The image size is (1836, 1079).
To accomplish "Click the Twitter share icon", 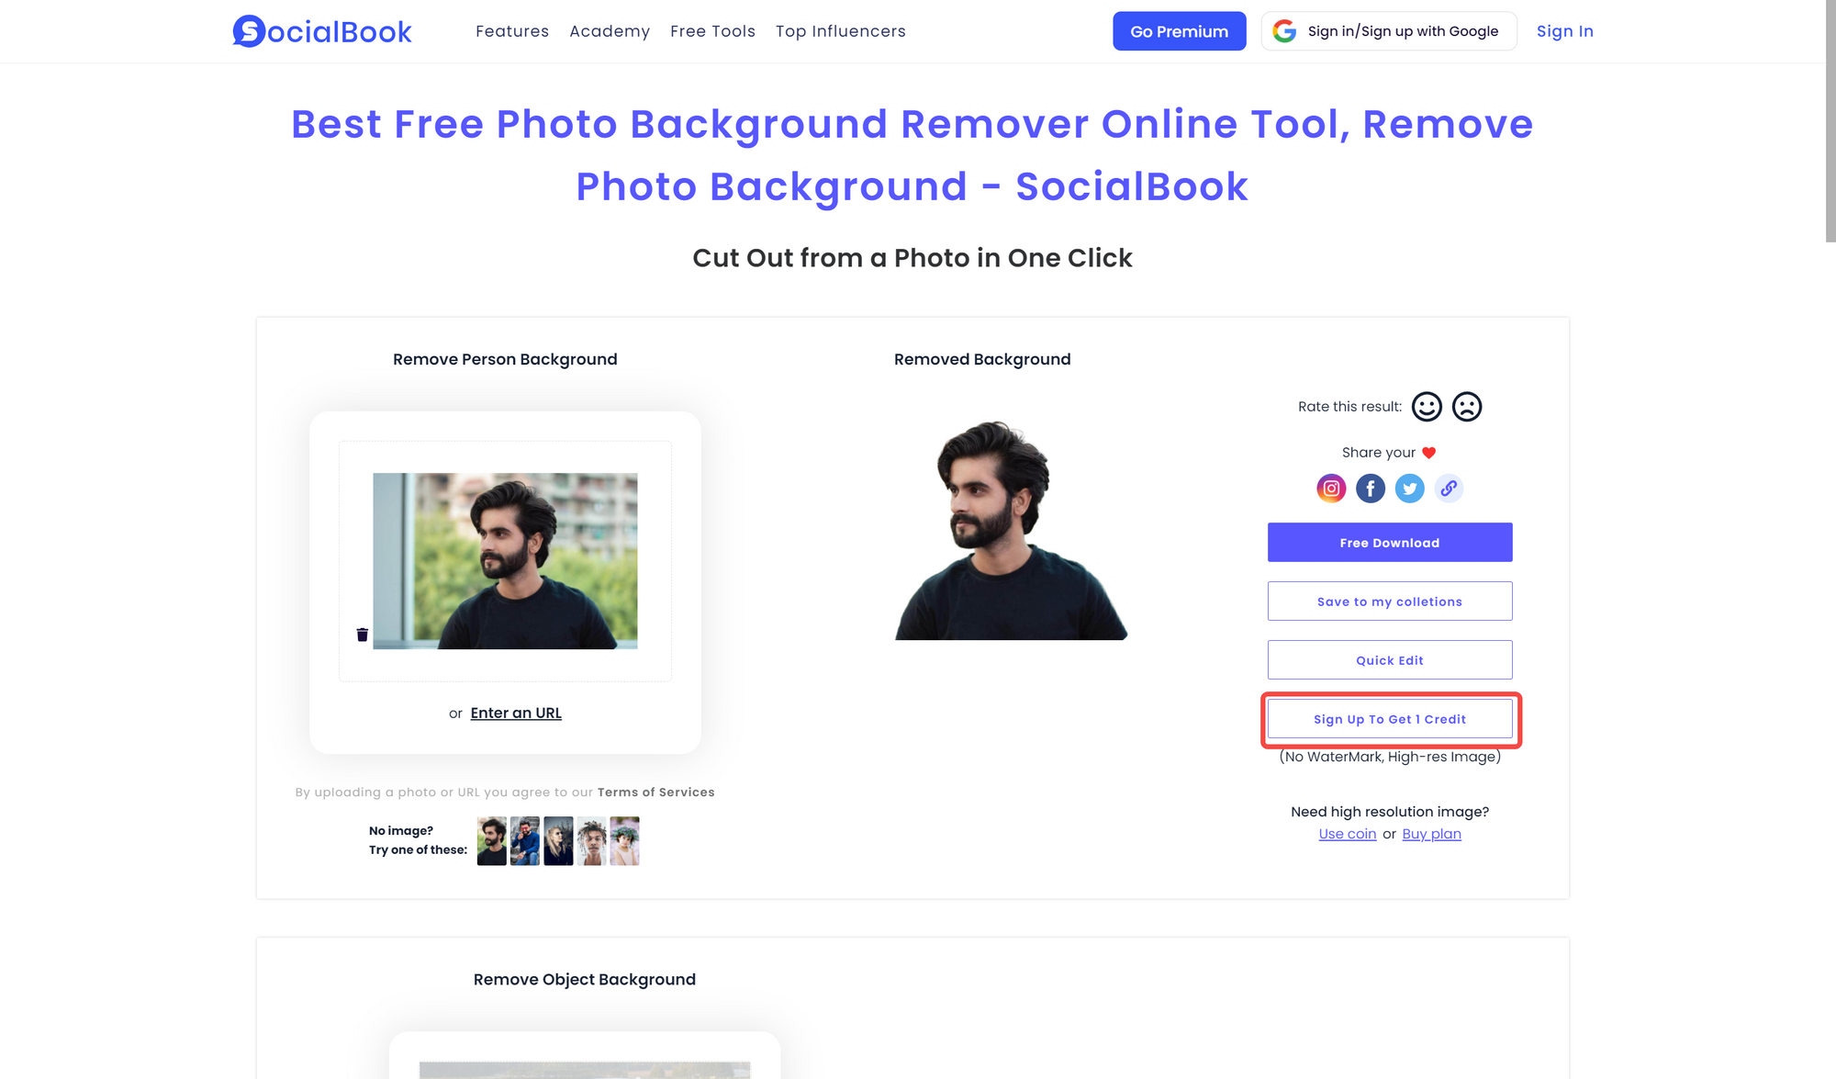I will click(1408, 489).
